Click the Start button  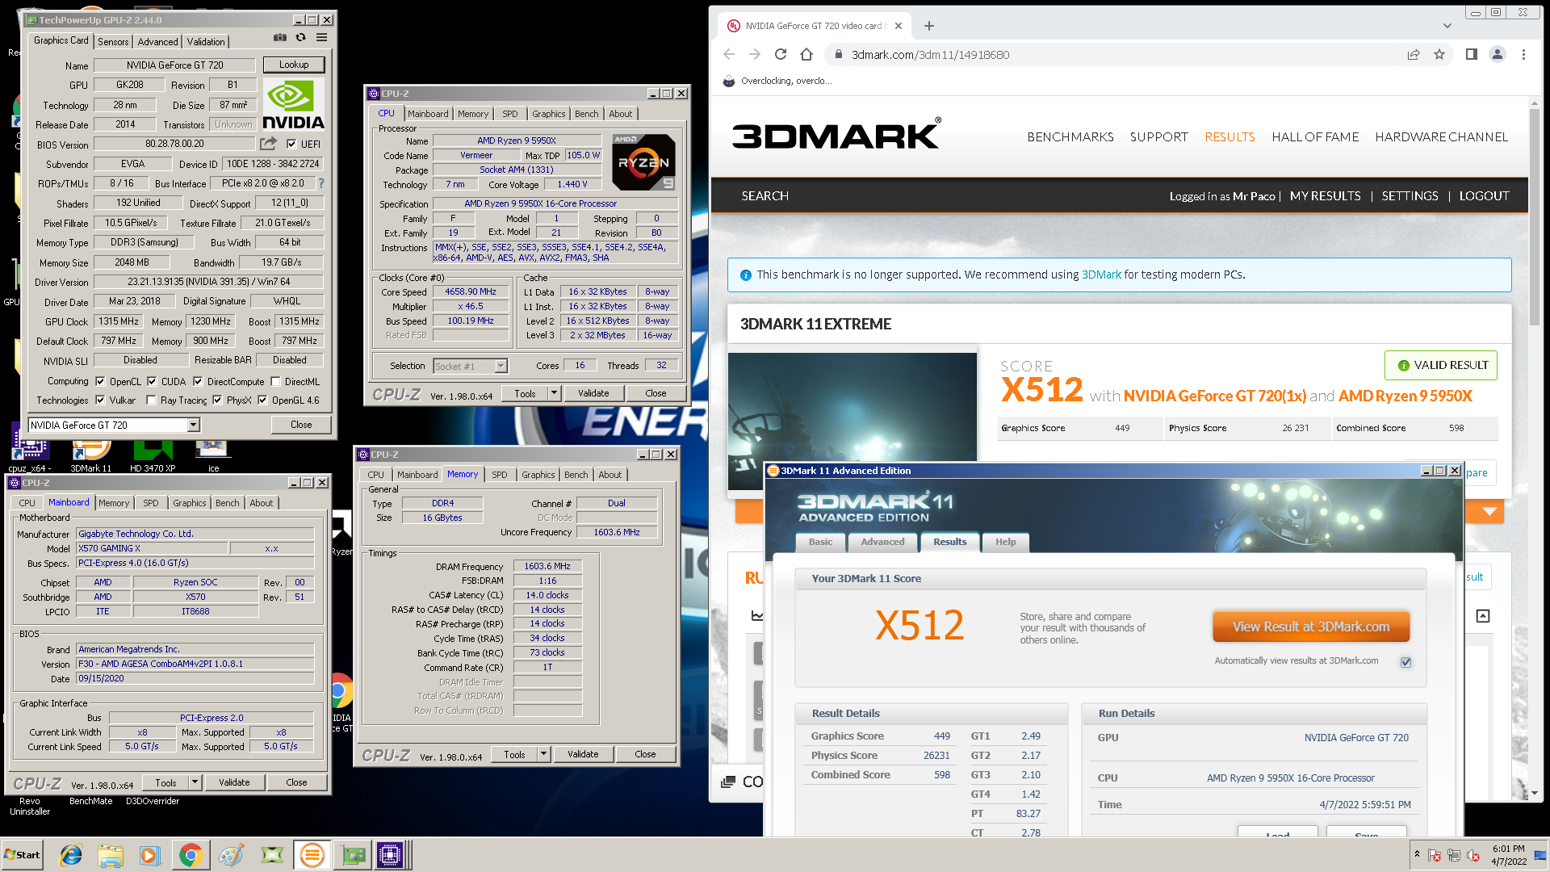pyautogui.click(x=23, y=855)
